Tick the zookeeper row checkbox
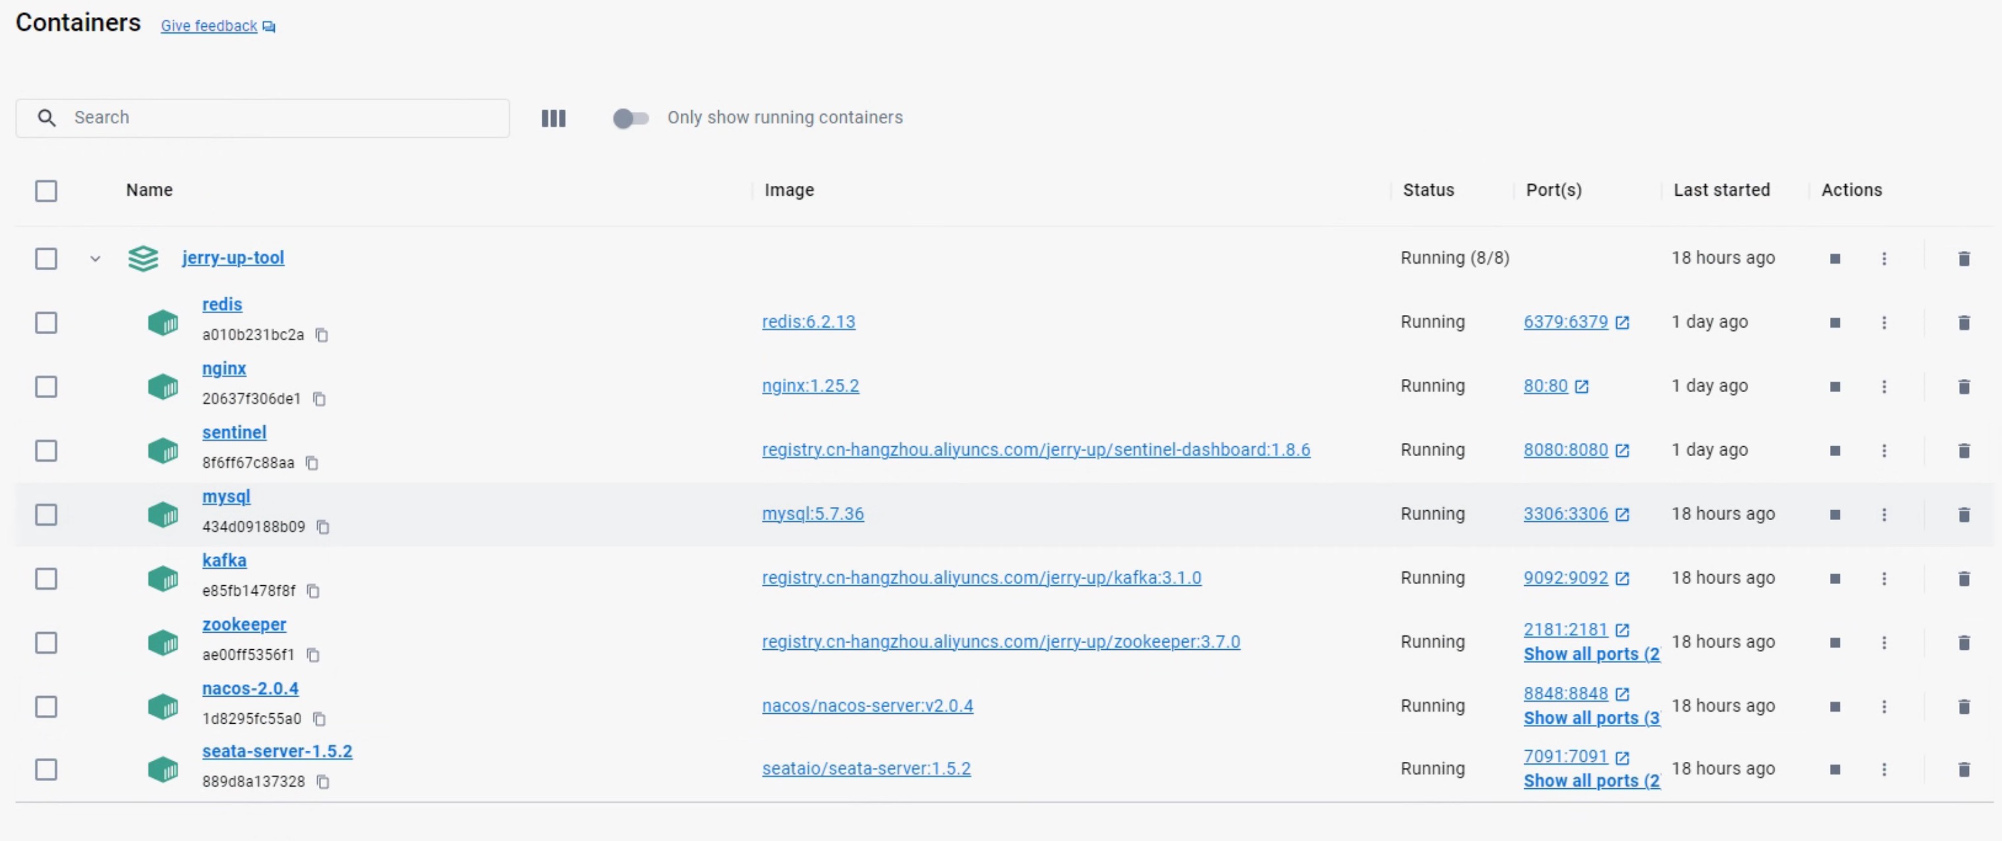 tap(46, 643)
